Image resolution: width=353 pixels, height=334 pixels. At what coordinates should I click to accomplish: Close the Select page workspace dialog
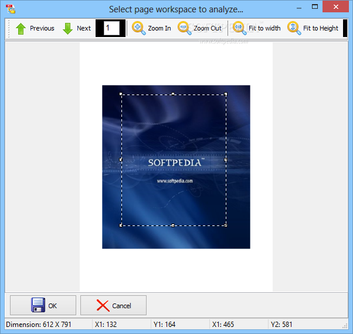(x=335, y=6)
